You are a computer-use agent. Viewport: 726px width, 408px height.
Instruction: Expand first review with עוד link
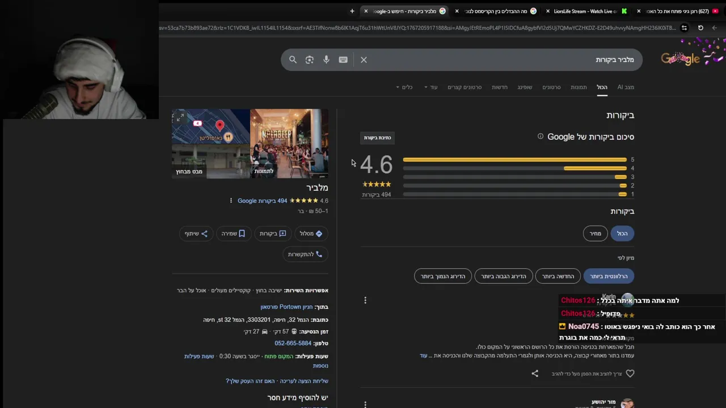423,356
